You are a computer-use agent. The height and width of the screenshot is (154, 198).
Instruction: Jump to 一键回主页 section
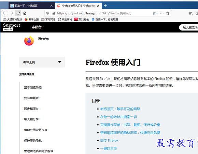(109, 149)
